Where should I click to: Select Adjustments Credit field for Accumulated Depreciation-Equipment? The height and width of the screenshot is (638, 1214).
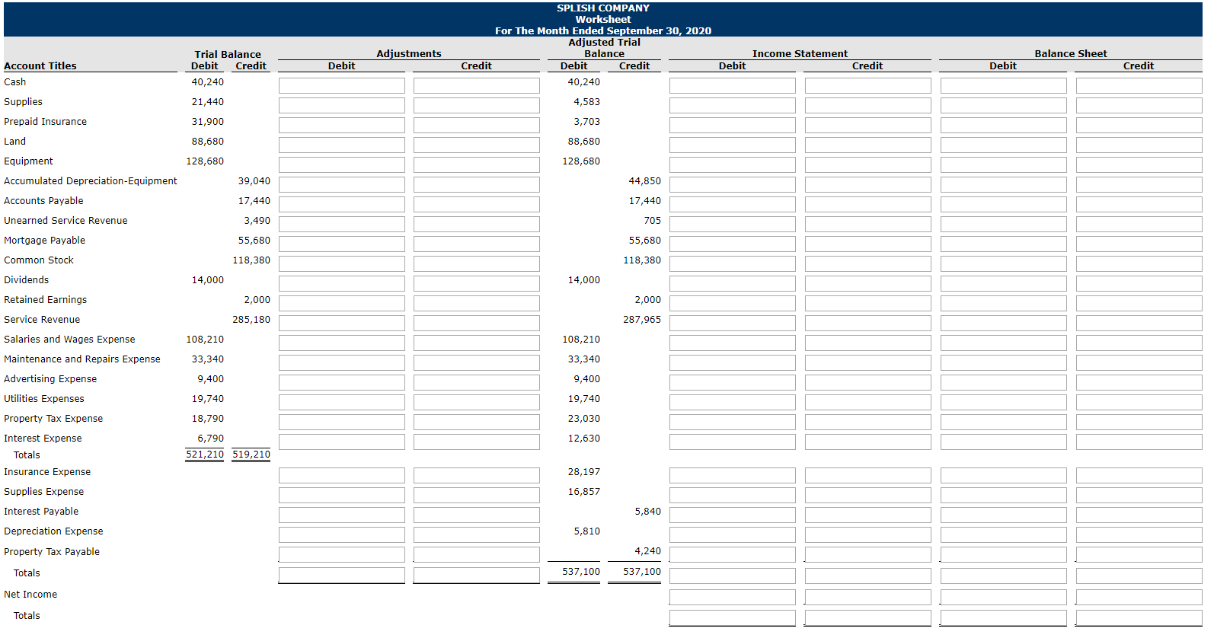coord(477,184)
